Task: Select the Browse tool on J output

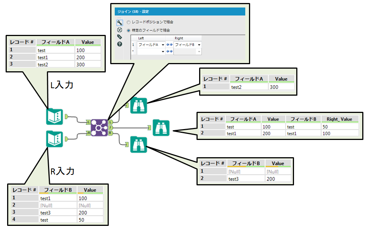Action: [161, 128]
